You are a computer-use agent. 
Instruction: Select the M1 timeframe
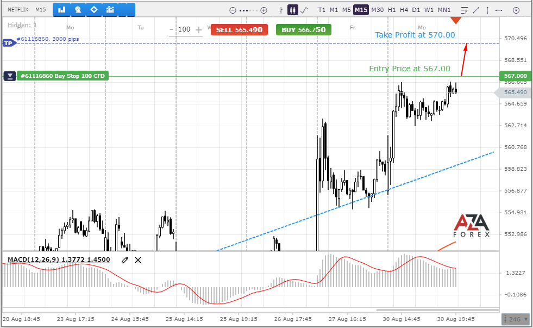tap(334, 10)
